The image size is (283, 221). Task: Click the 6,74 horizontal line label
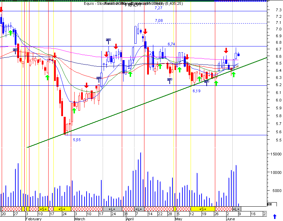[x=171, y=44]
